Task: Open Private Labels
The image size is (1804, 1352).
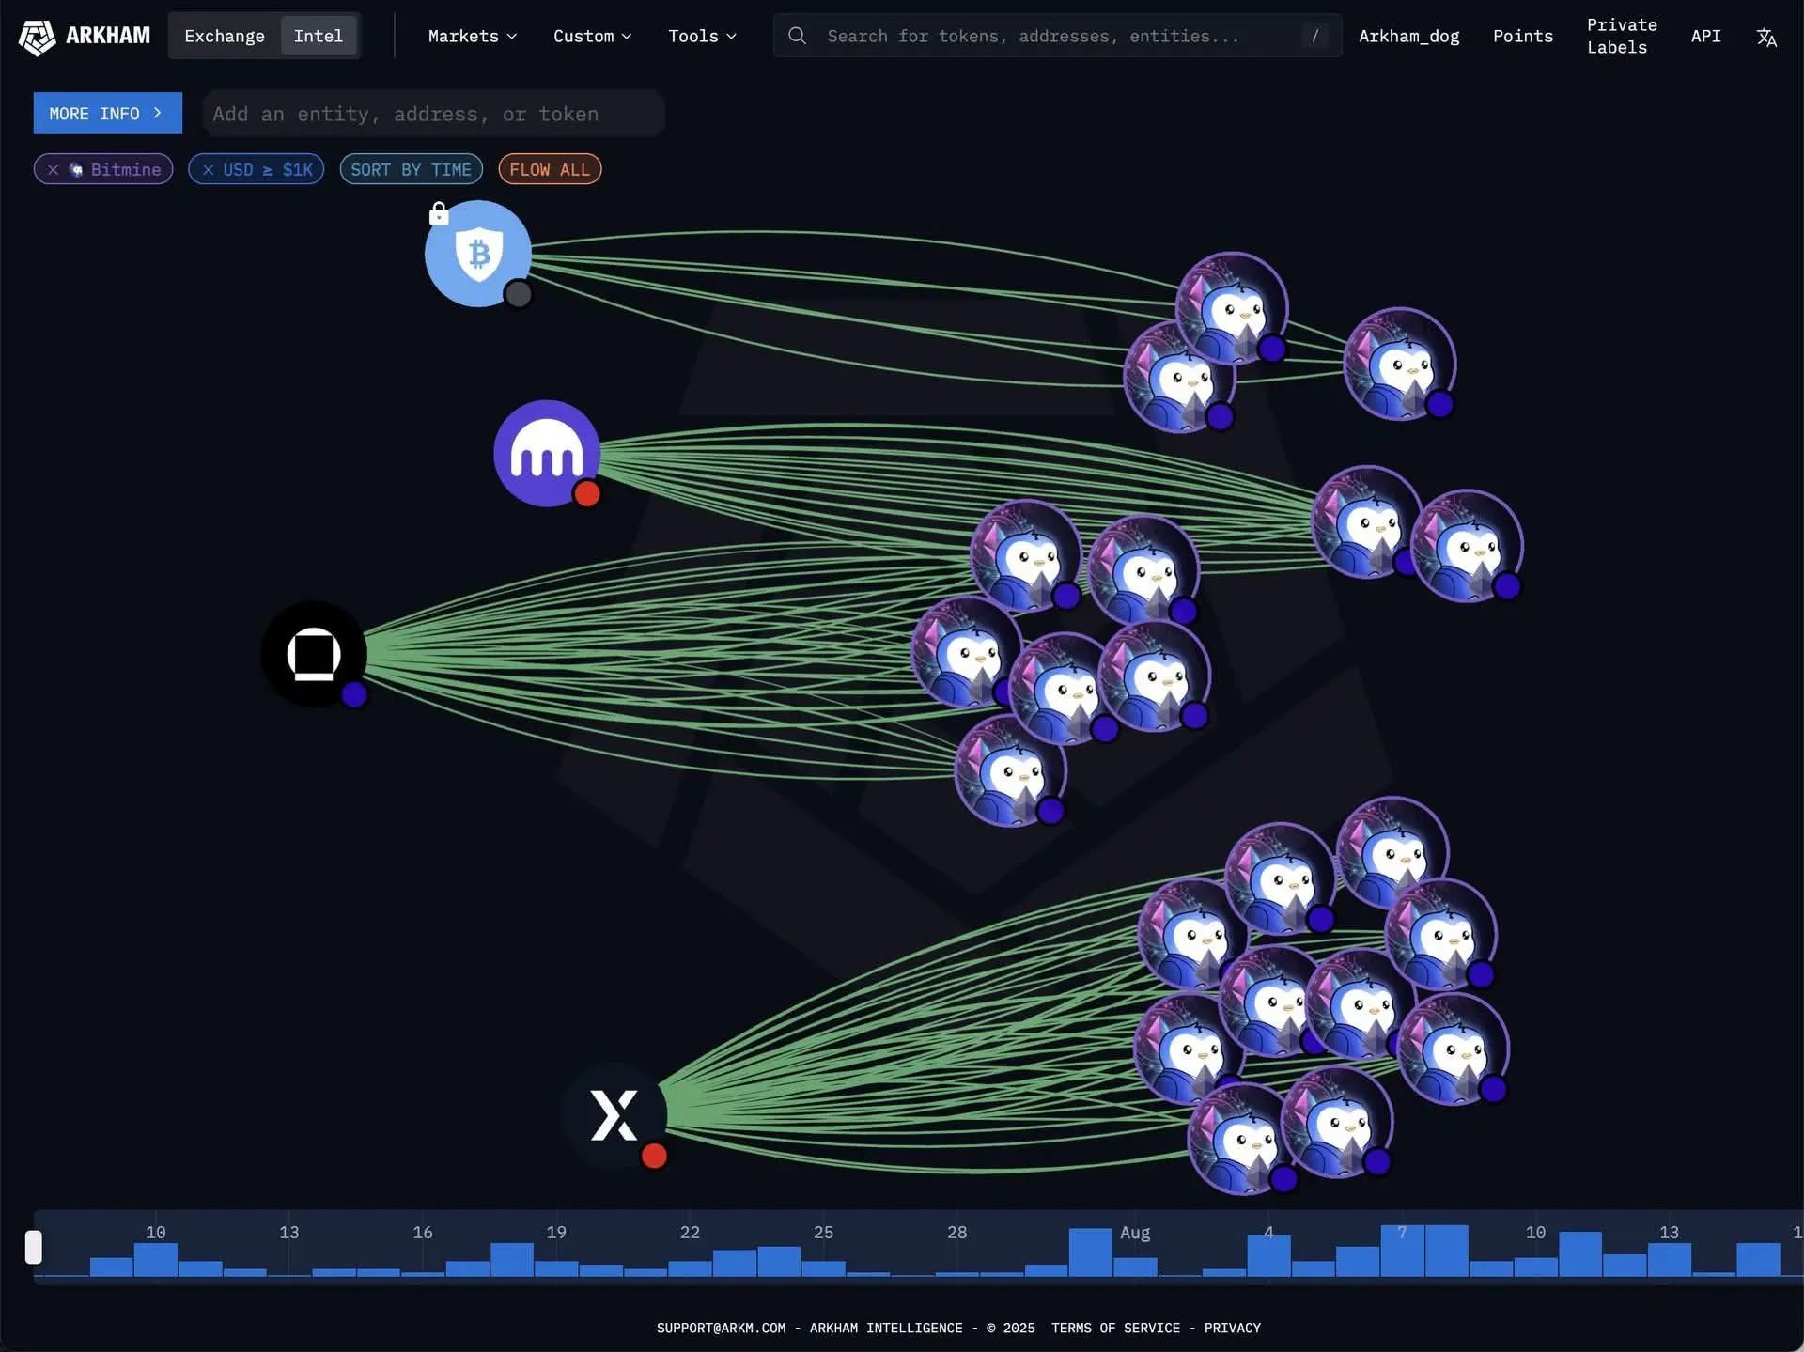Action: click(1622, 36)
